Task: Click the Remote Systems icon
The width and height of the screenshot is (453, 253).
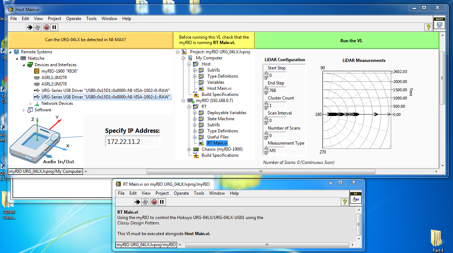Action: (16, 52)
